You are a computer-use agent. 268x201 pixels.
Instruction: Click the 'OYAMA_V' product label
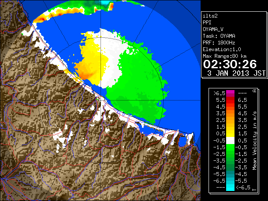[213, 29]
